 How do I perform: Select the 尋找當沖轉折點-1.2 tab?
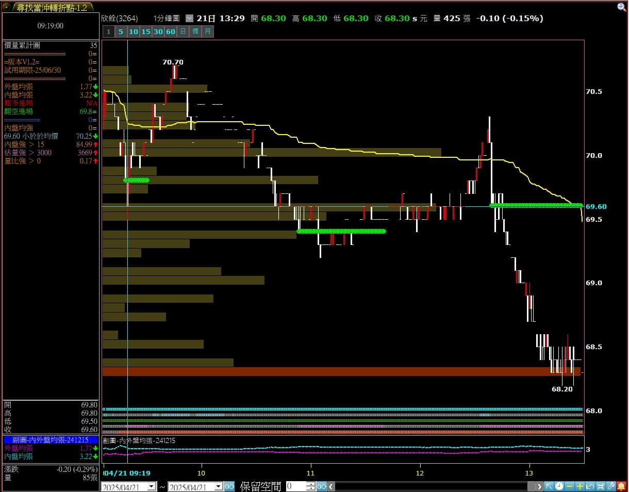pos(52,7)
